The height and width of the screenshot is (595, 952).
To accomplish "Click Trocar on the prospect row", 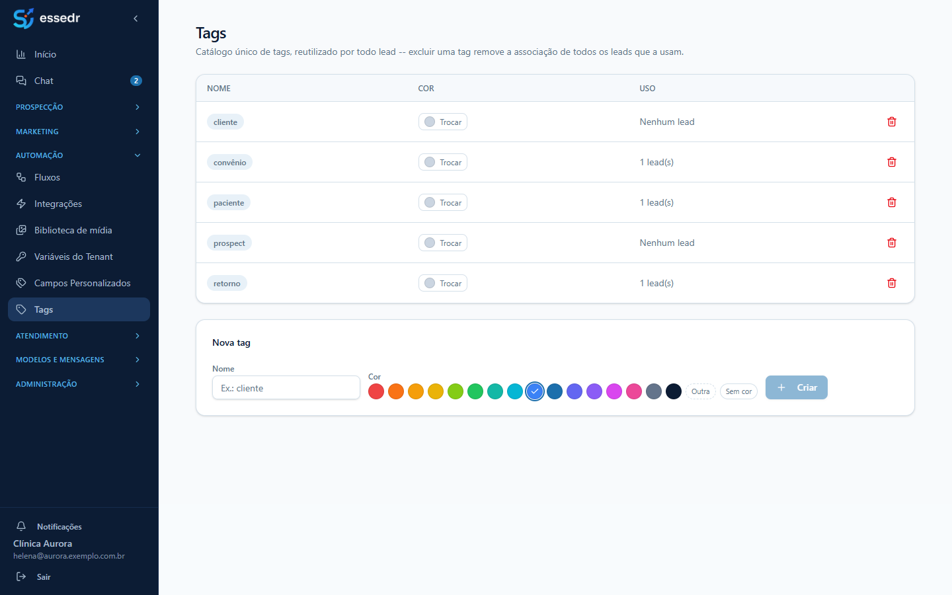I will click(443, 243).
